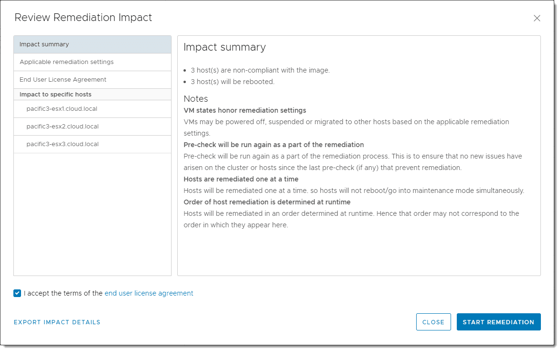Select host pacific3-esx3.cloud.local
Screen dimensions: 560x351
pos(63,144)
